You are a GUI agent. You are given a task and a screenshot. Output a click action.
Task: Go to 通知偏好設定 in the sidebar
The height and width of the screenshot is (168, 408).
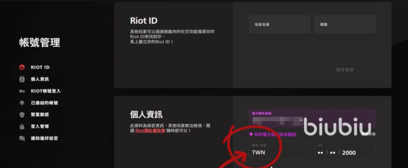point(44,138)
